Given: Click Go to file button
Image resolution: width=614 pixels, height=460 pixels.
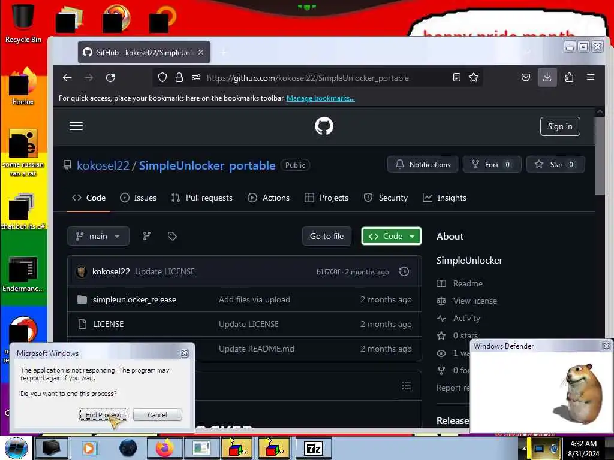Looking at the screenshot, I should tap(327, 236).
